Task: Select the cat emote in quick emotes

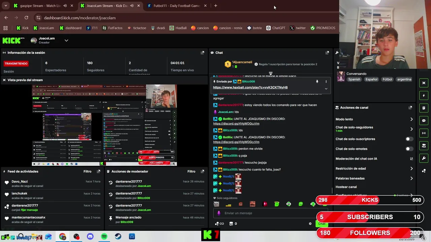Action: point(216,204)
